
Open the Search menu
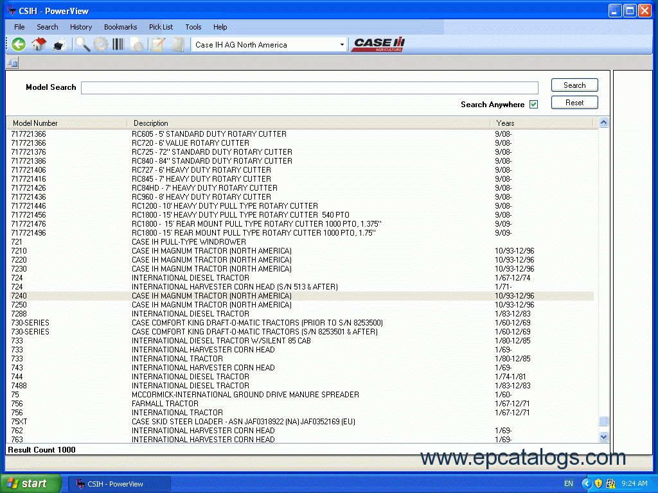pyautogui.click(x=48, y=27)
